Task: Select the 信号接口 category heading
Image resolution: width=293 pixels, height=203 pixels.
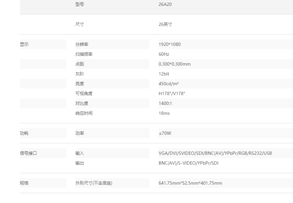Action: coord(29,153)
